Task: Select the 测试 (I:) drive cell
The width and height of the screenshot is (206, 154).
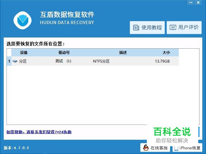Action: [63, 61]
